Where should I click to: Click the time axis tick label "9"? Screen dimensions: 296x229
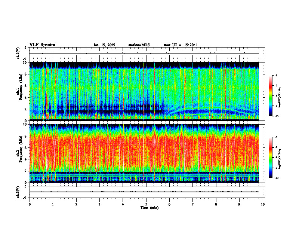239,204
